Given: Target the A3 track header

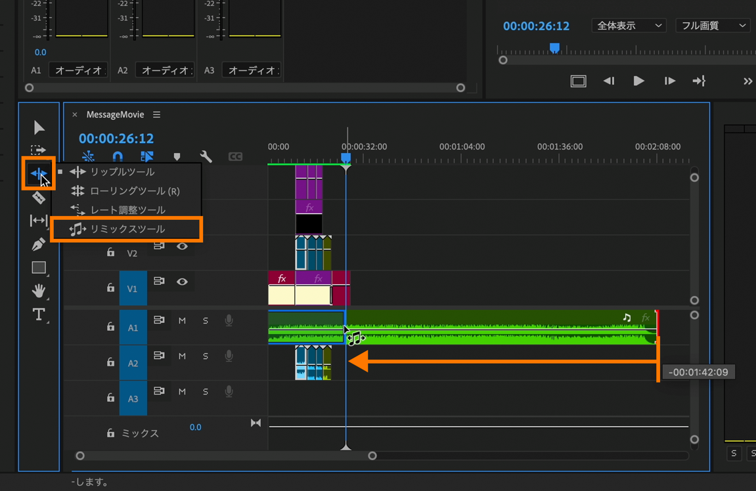Looking at the screenshot, I should (133, 398).
